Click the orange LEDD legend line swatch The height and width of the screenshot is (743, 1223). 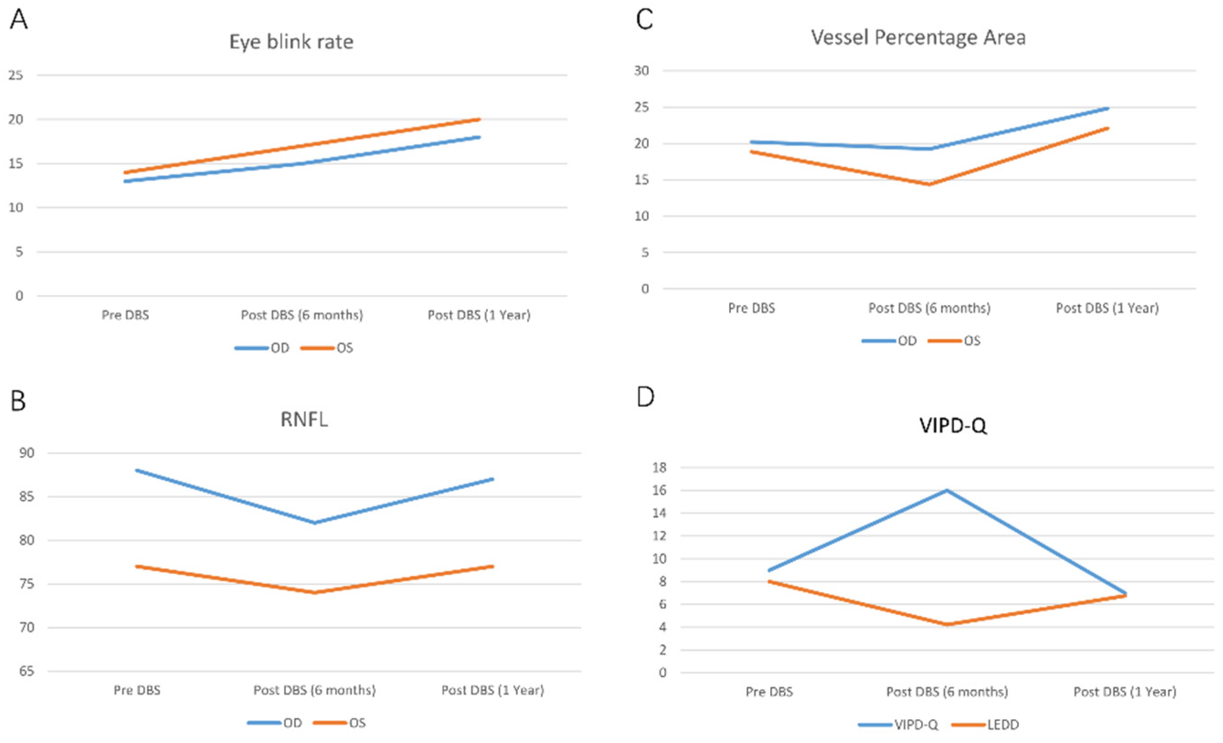coord(969,725)
